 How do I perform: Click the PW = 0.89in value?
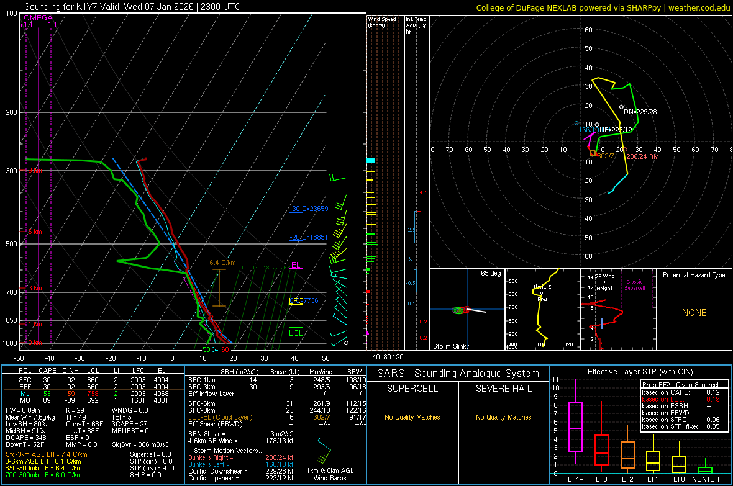point(23,410)
